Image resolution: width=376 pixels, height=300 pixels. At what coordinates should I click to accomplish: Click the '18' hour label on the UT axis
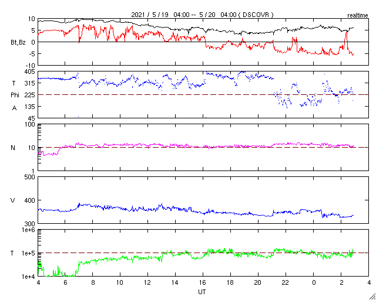(x=231, y=283)
